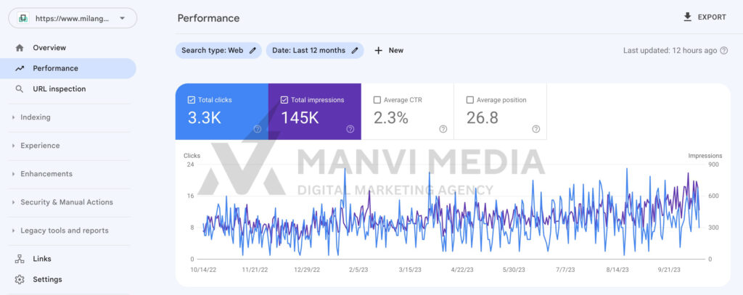Open help icon on Total clicks card
The image size is (743, 295).
258,129
